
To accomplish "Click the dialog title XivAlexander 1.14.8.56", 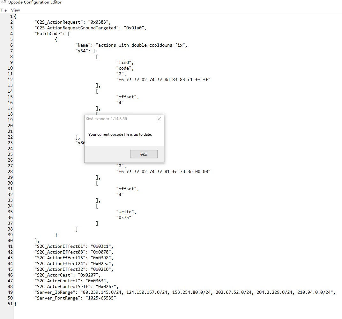I will (x=106, y=118).
